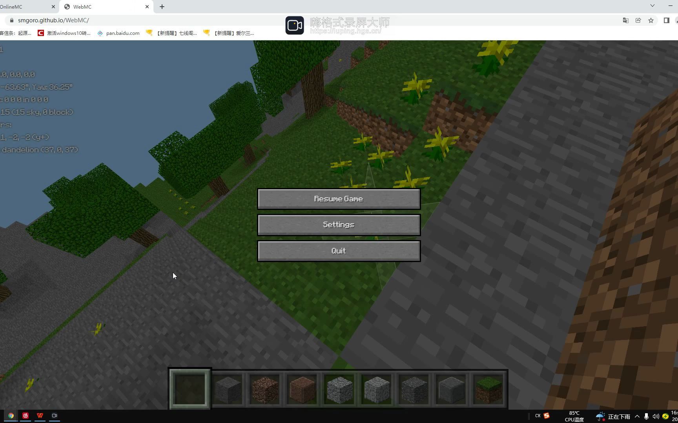The width and height of the screenshot is (678, 423).
Task: Expand hidden system tray icons
Action: pos(637,416)
